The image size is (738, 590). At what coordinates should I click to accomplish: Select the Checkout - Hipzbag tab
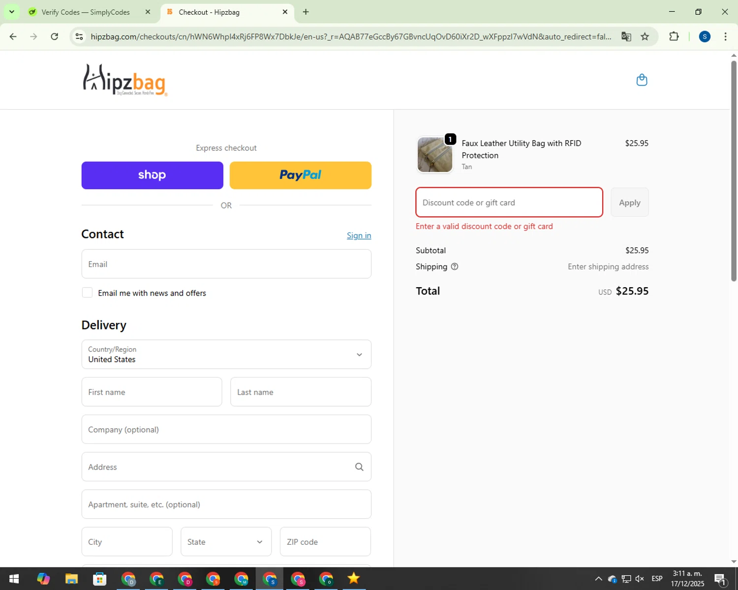209,12
